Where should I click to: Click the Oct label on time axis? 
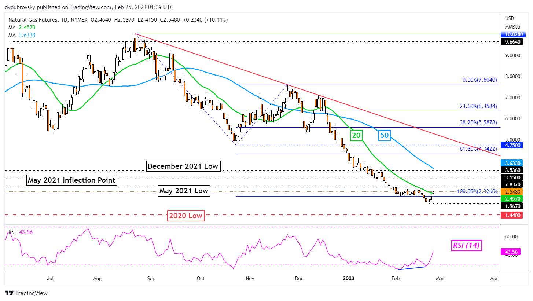pyautogui.click(x=201, y=279)
